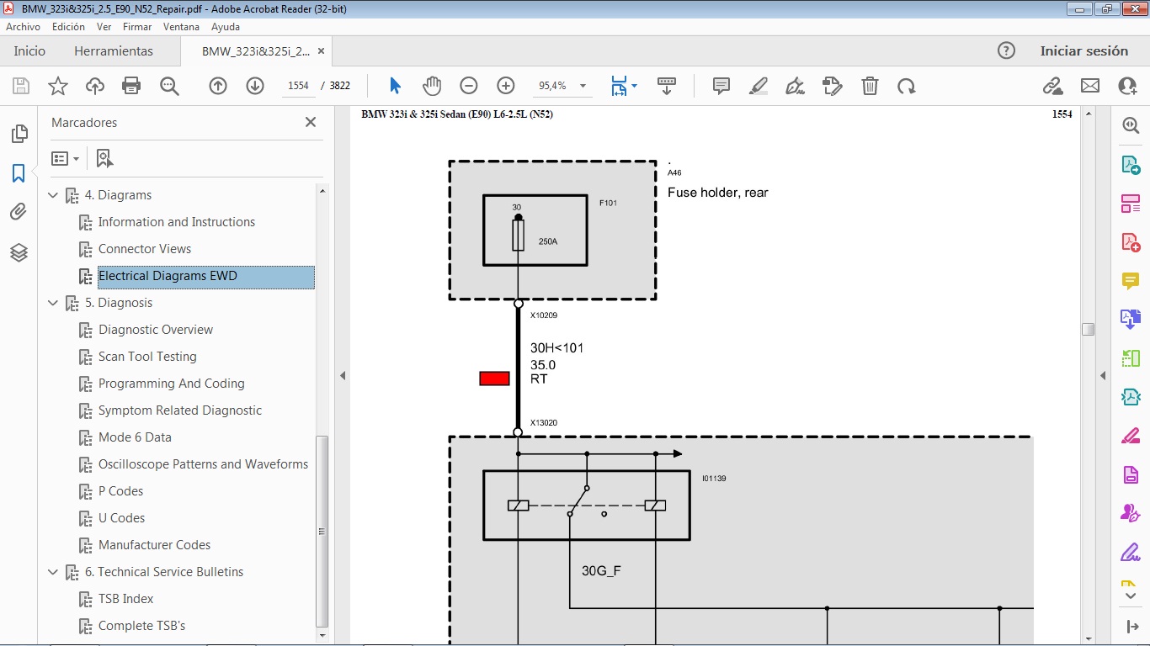Delete page using trash icon
1150x646 pixels.
coord(870,86)
